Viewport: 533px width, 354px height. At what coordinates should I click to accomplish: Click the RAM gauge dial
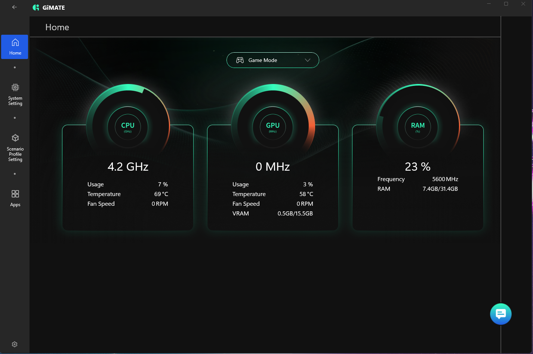click(418, 127)
